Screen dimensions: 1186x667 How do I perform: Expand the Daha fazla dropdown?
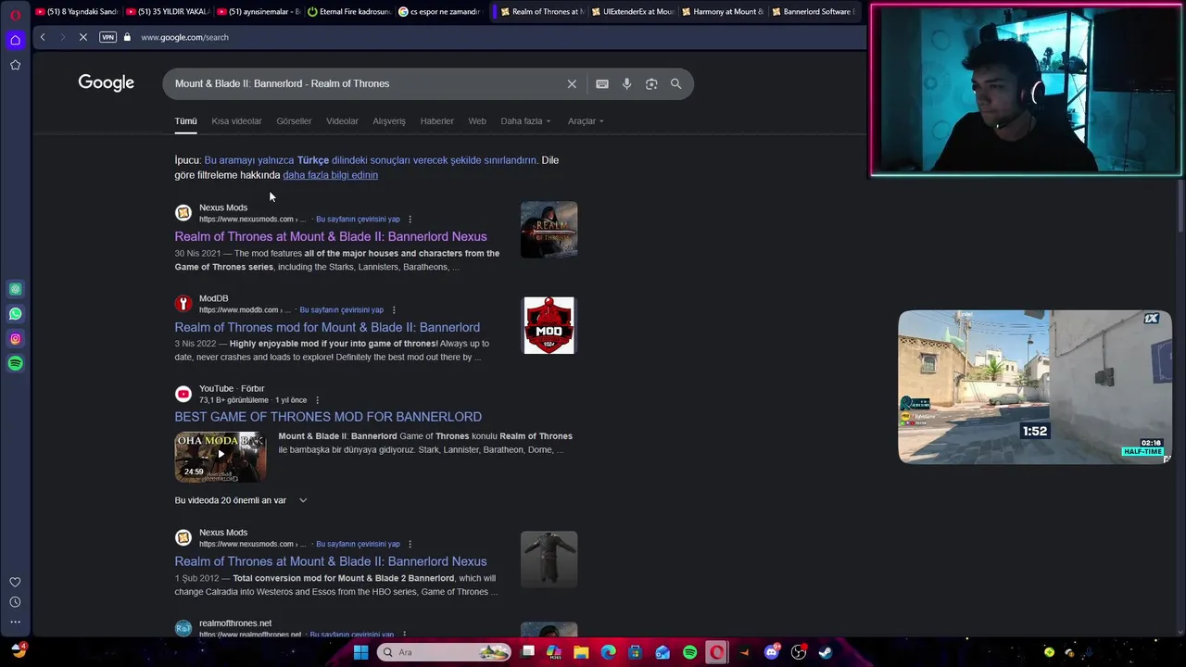click(x=525, y=121)
